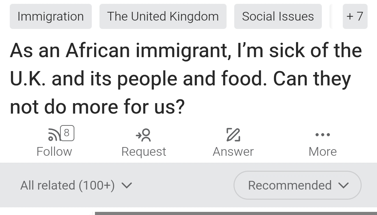The image size is (377, 215).
Task: Click the chevron beside All related
Action: click(x=126, y=186)
